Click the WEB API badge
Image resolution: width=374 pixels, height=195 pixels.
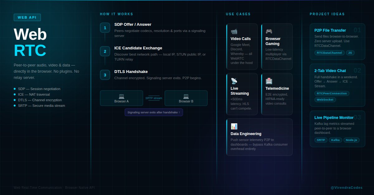[27, 17]
